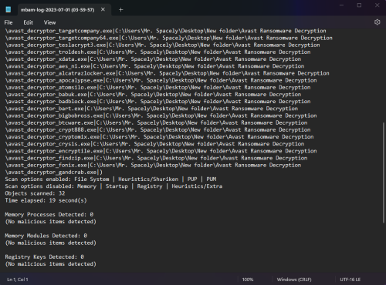
Task: Click the Scan options enabled line
Action: (110, 179)
